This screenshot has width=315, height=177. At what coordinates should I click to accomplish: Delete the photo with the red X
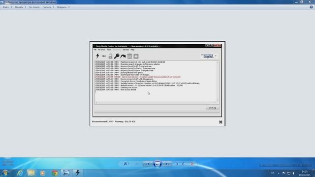point(192,164)
